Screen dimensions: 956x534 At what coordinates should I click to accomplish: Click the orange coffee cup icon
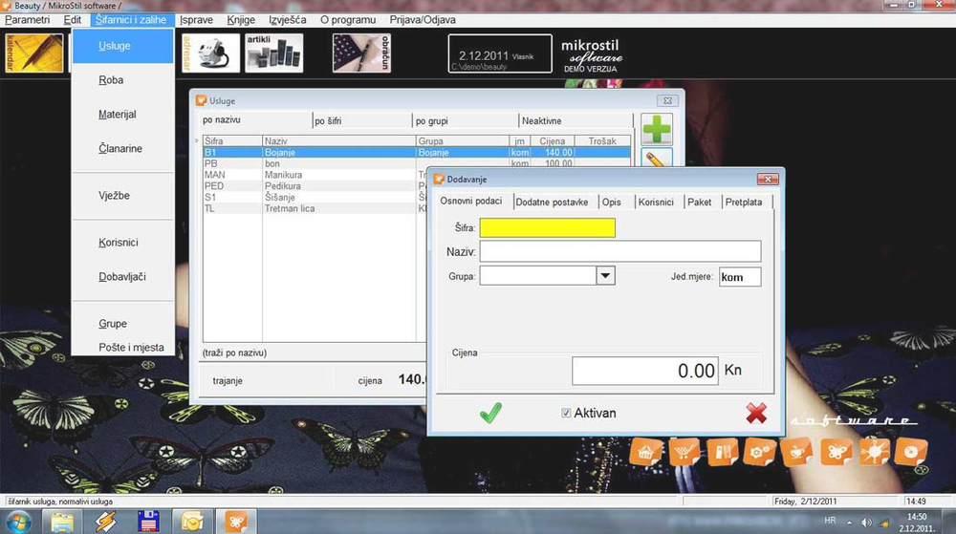click(x=797, y=453)
